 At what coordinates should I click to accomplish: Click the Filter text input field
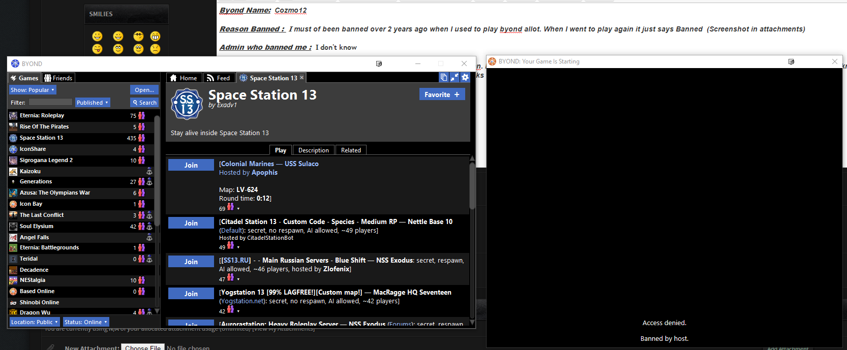pyautogui.click(x=50, y=103)
